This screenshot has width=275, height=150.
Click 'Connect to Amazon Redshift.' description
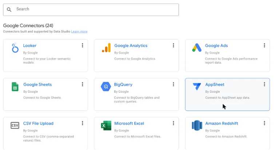[x=226, y=137]
